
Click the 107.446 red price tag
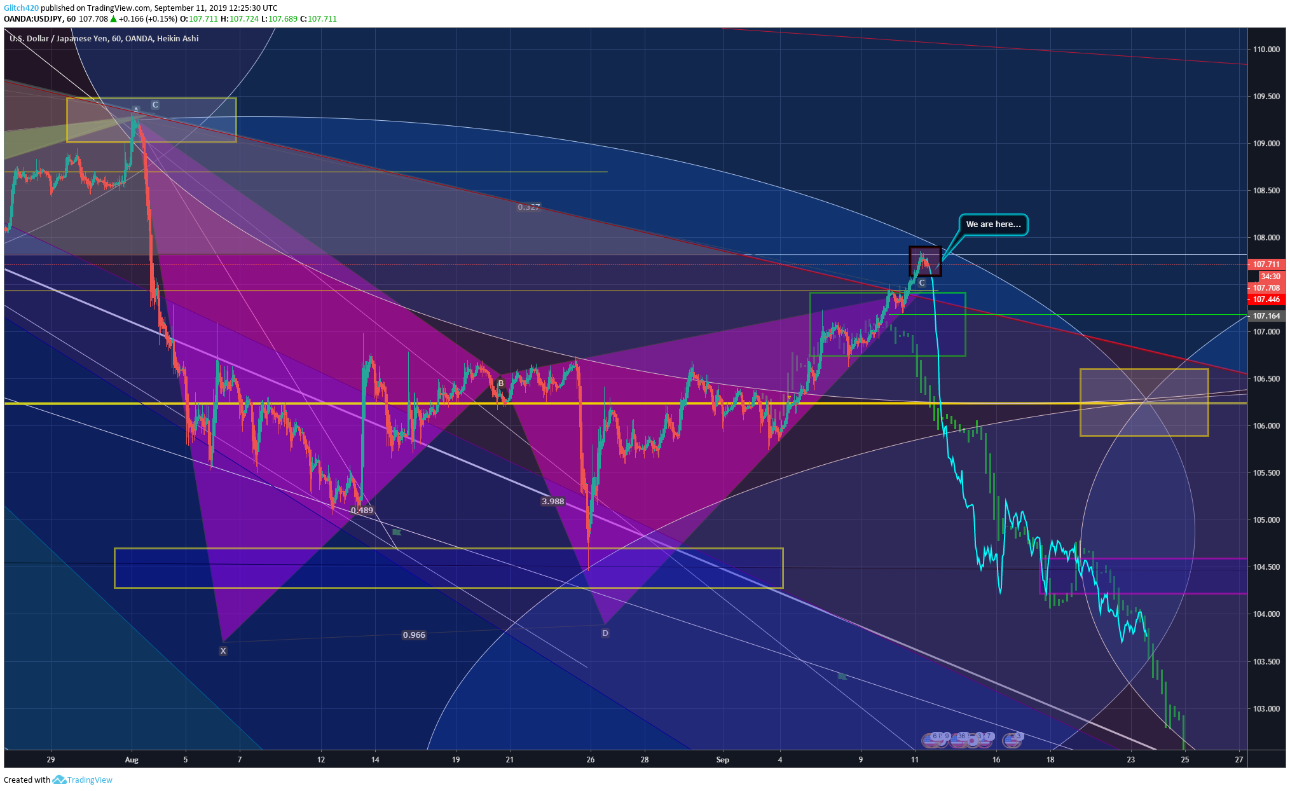pos(1266,299)
